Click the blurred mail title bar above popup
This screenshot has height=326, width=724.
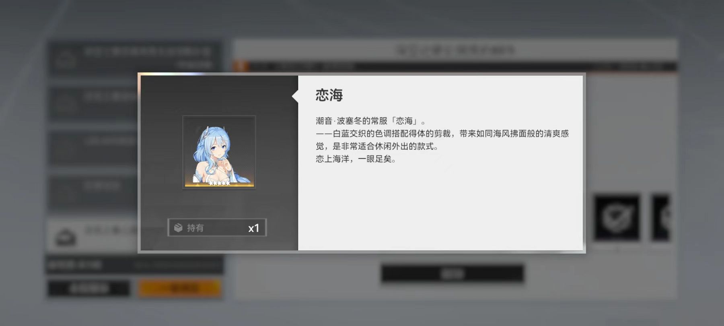(x=455, y=50)
